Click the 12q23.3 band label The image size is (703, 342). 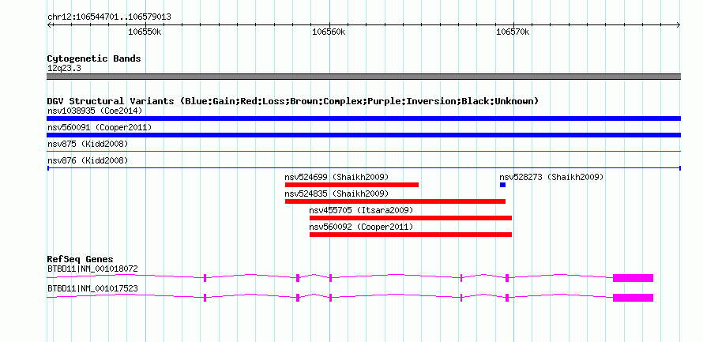tap(64, 69)
